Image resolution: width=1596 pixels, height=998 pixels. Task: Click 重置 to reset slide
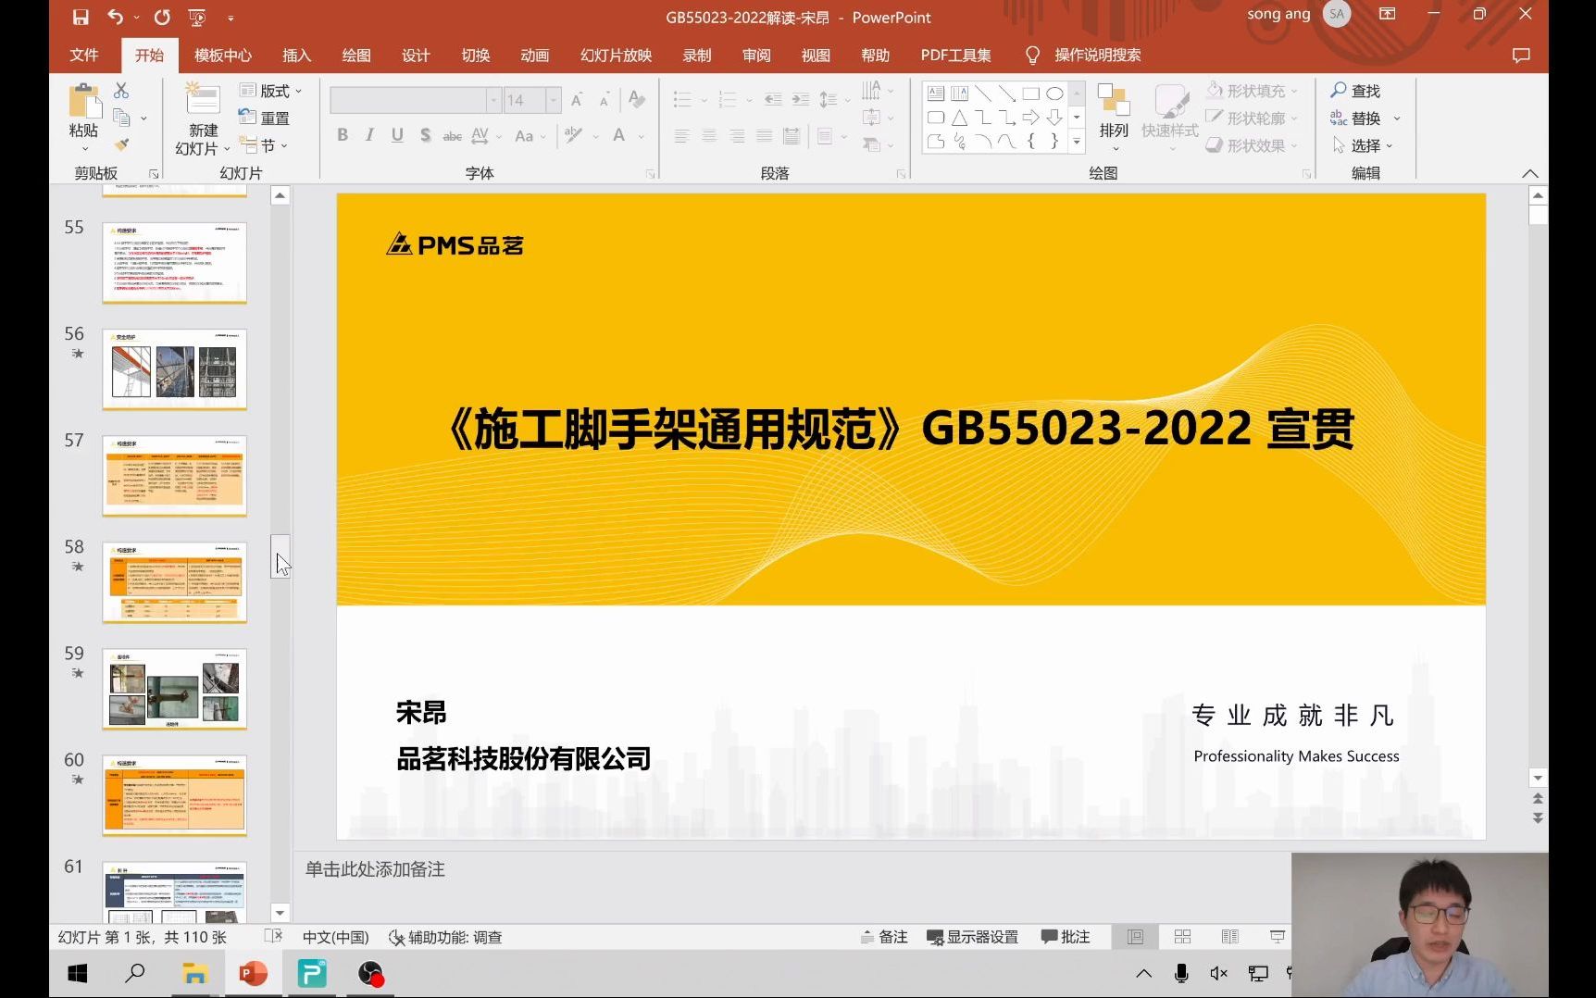point(264,118)
